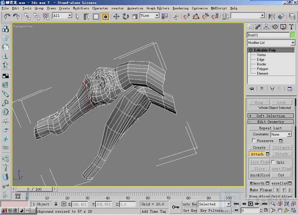The height and width of the screenshot is (215, 298).
Task: Click the Bind to Space Warp icon
Action: pos(46,16)
